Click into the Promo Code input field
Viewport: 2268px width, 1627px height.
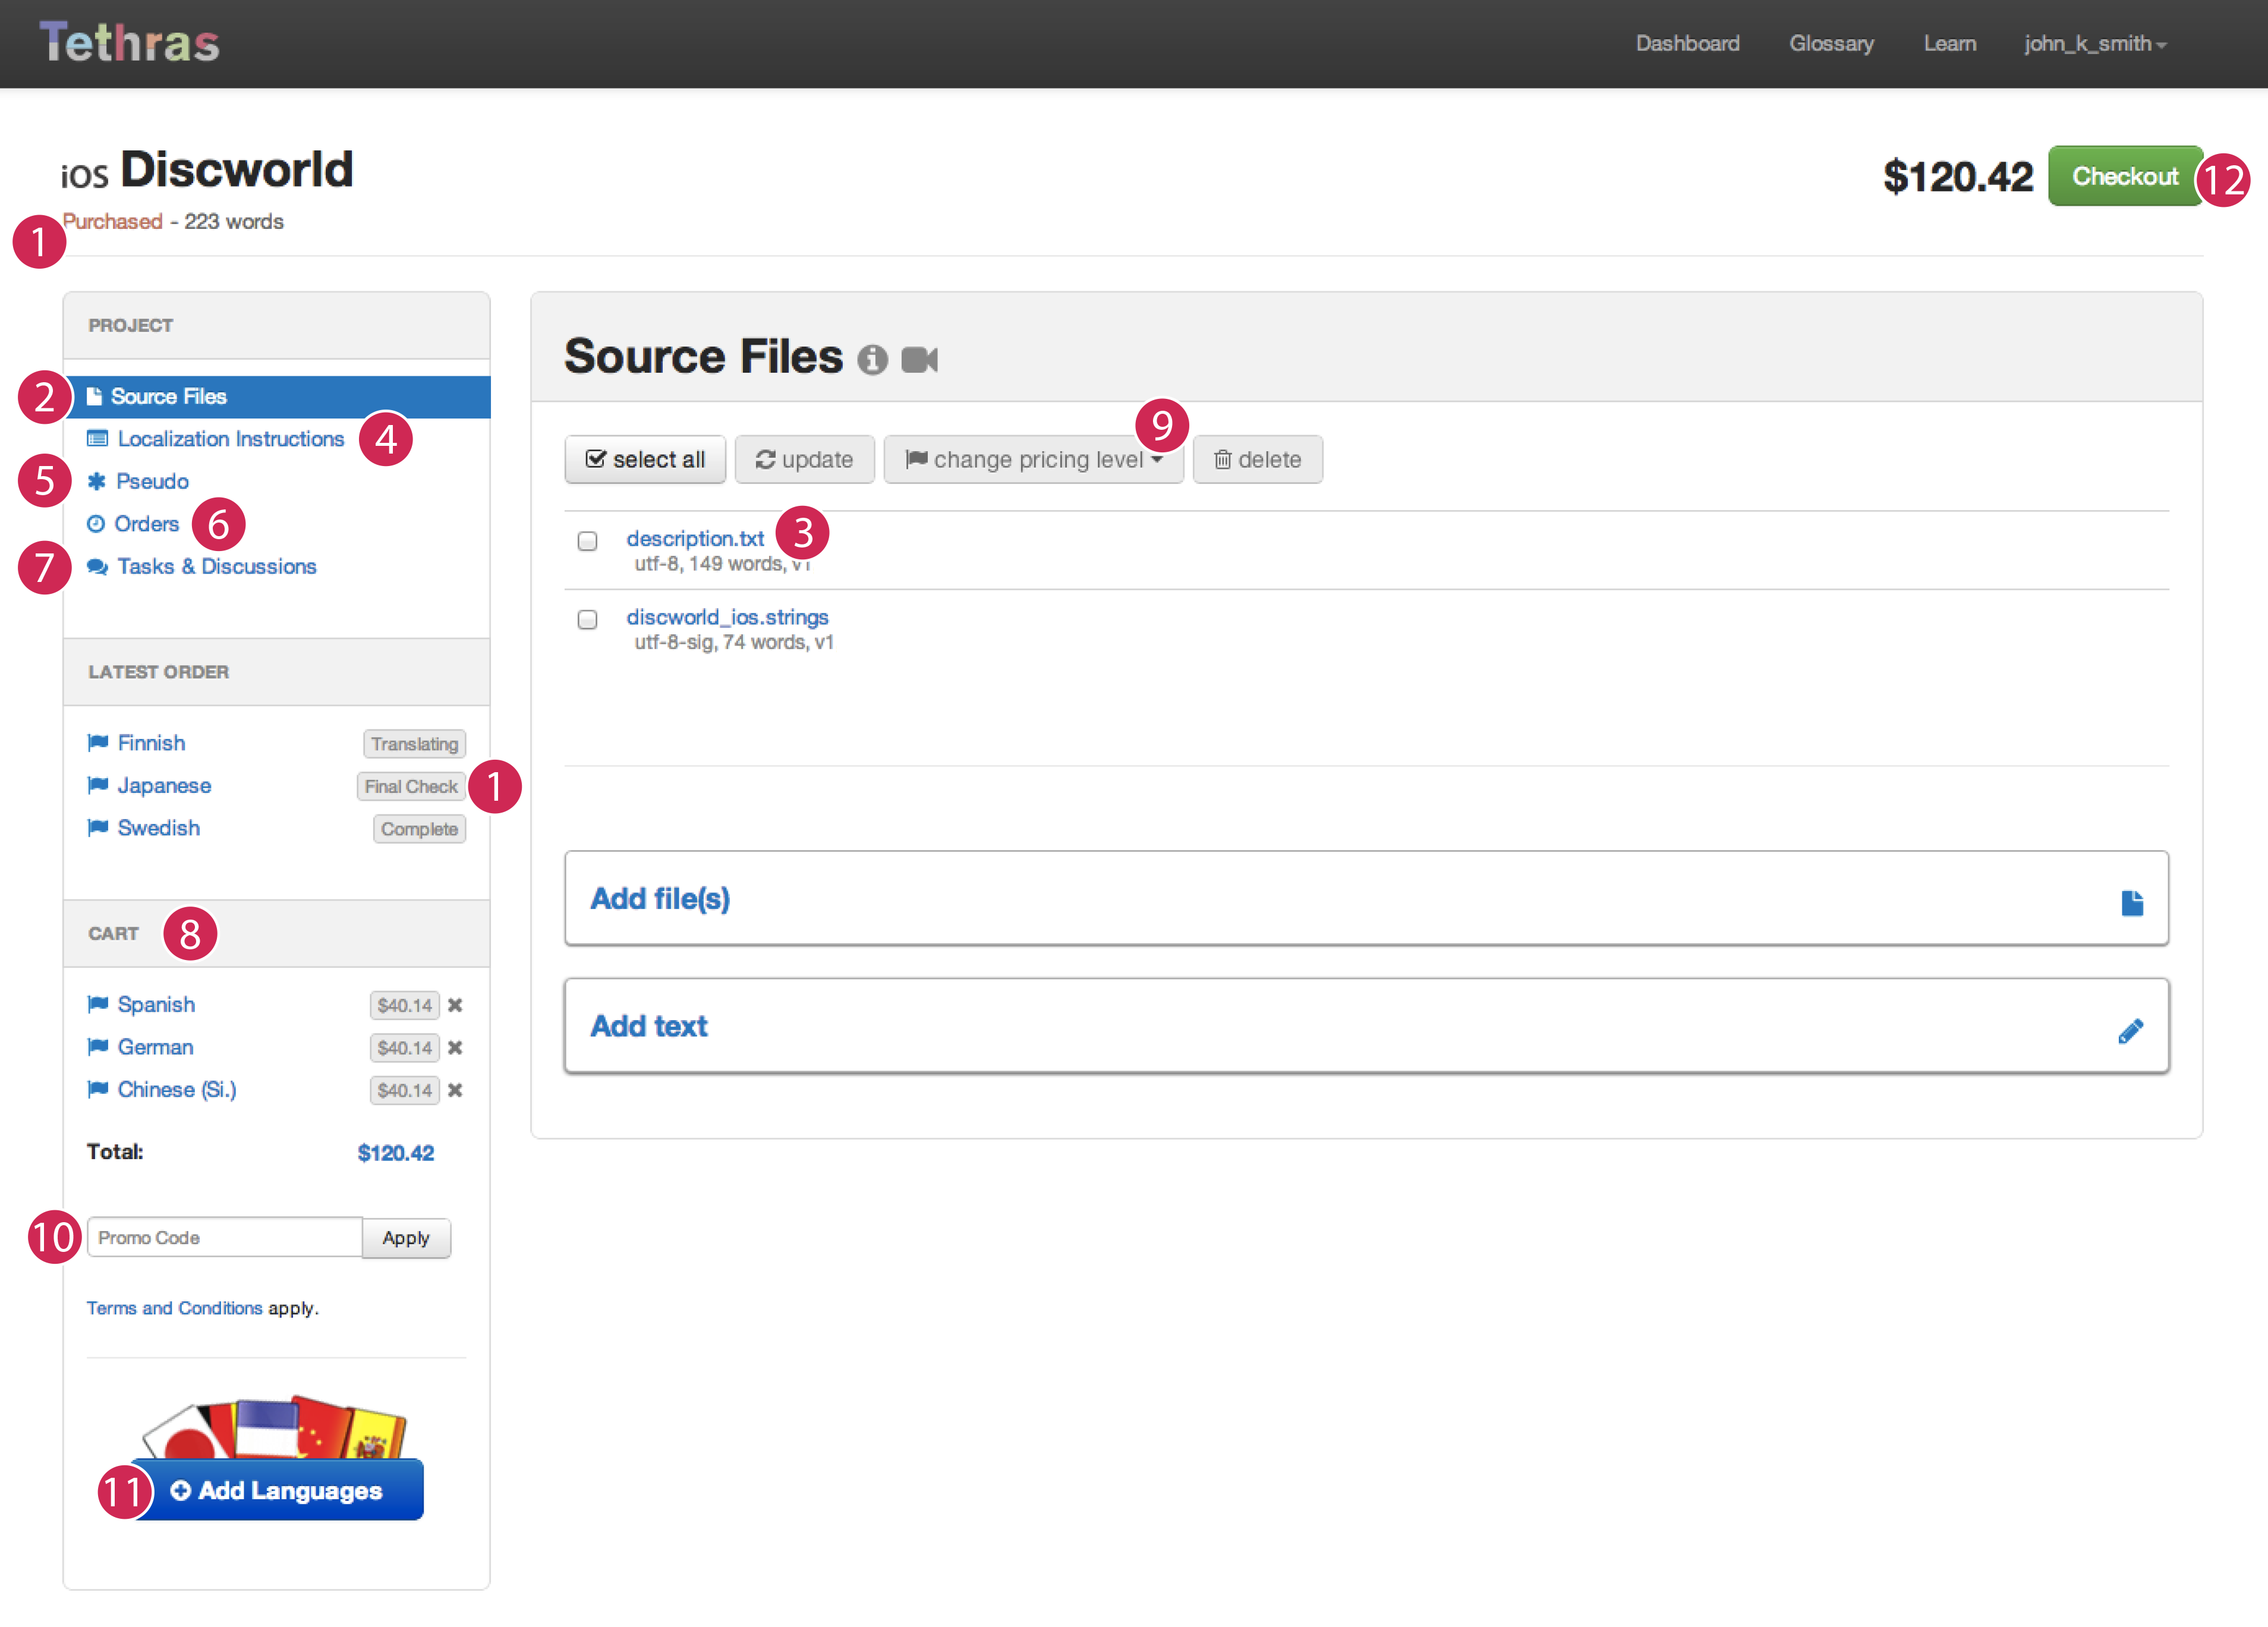tap(225, 1238)
